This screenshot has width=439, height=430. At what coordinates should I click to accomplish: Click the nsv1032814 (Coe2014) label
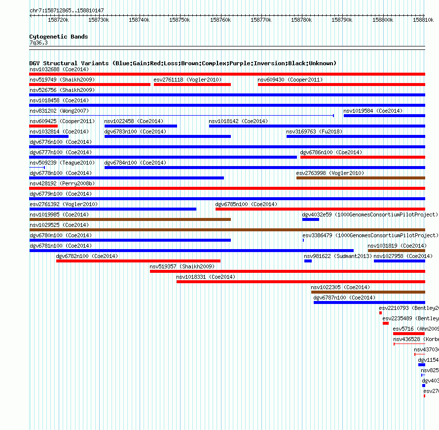(59, 131)
